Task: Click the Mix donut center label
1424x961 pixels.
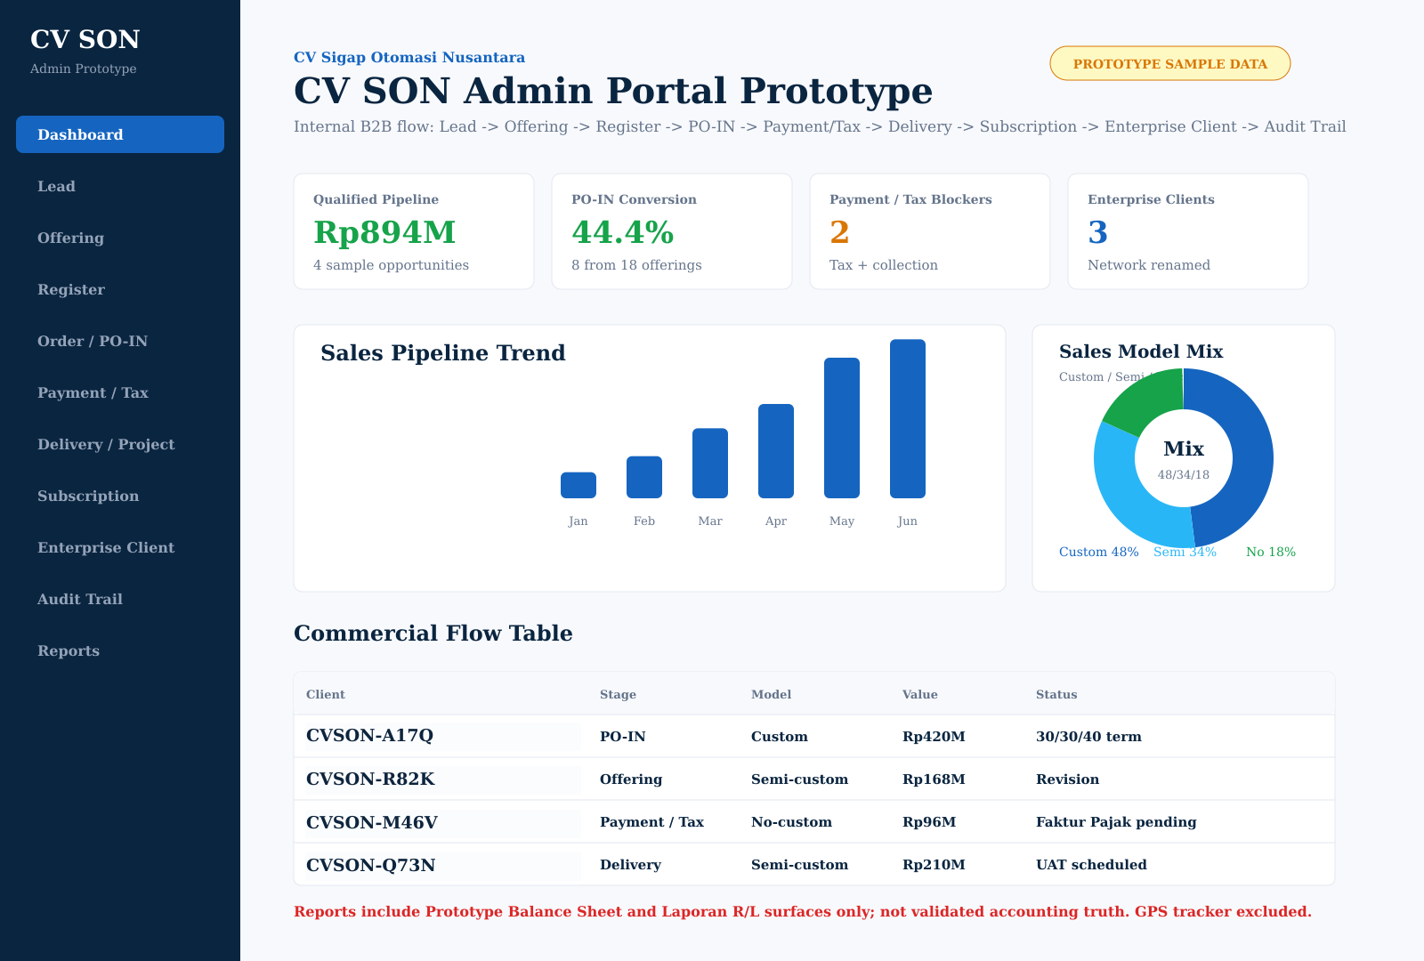Action: 1184,448
